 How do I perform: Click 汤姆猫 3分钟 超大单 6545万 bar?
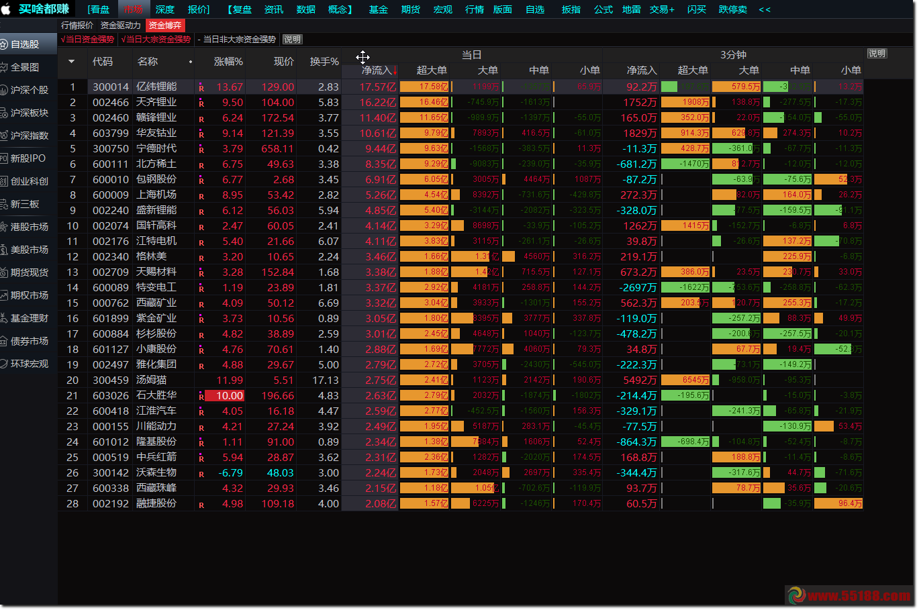pyautogui.click(x=685, y=380)
